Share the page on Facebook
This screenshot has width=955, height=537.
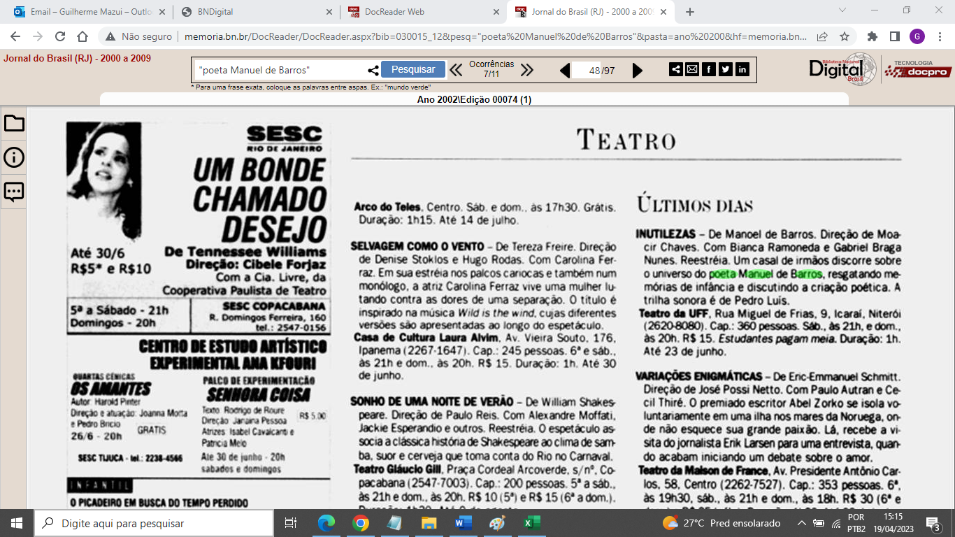click(x=708, y=69)
